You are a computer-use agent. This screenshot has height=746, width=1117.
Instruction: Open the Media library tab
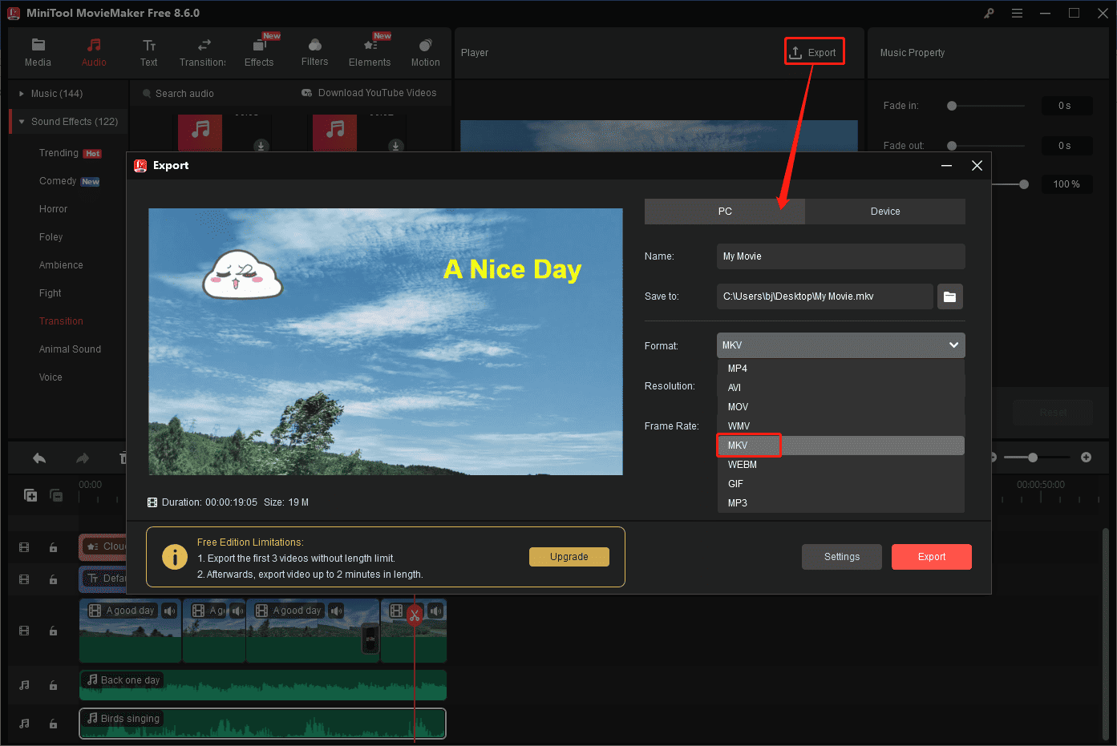tap(38, 53)
